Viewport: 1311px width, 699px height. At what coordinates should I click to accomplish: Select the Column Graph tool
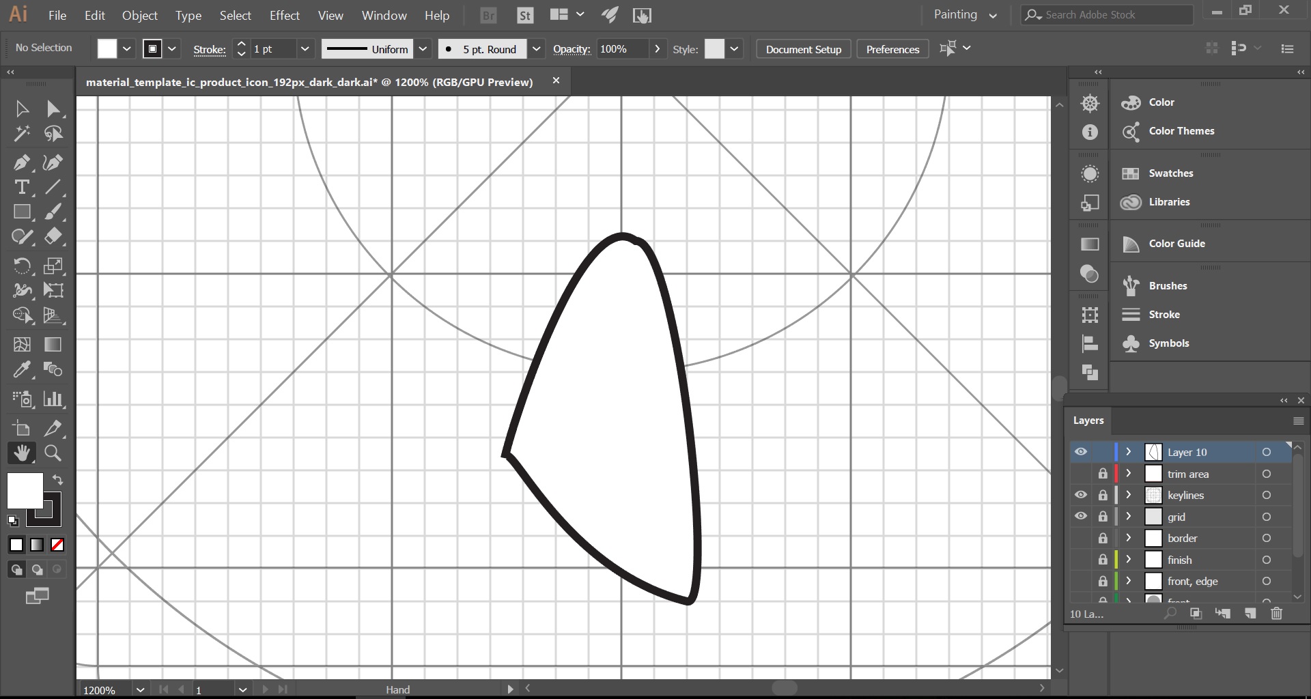click(x=53, y=399)
